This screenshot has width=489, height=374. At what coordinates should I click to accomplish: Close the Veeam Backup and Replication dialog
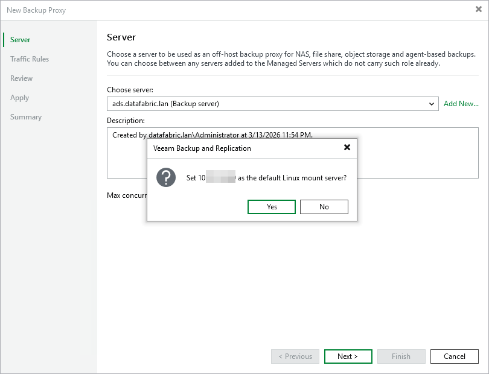point(347,147)
